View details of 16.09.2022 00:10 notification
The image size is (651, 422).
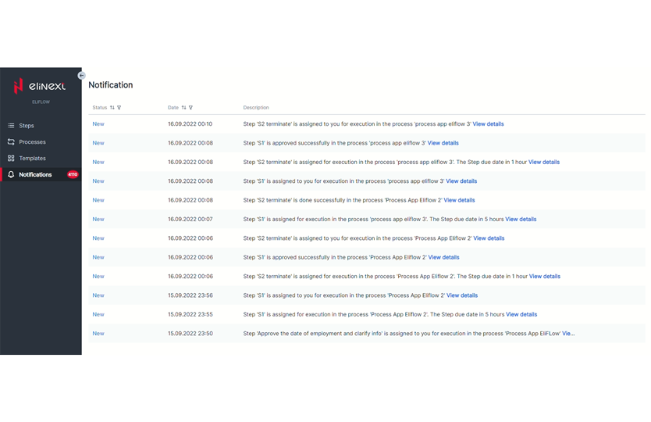pyautogui.click(x=488, y=124)
